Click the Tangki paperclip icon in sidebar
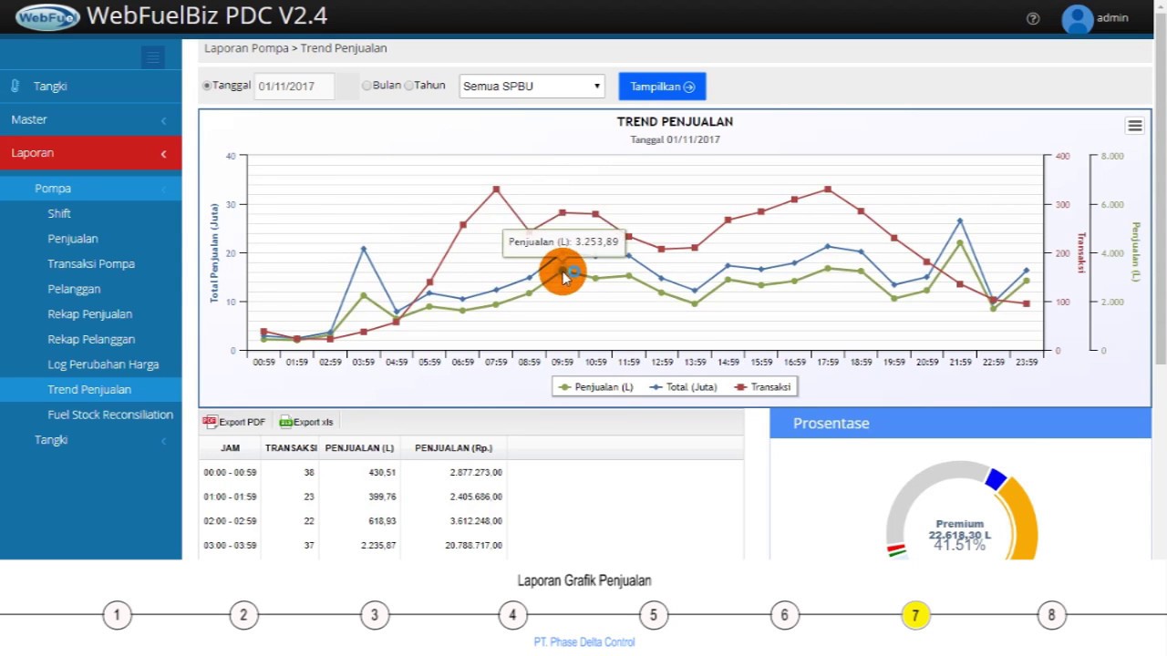The width and height of the screenshot is (1167, 656). [x=15, y=86]
